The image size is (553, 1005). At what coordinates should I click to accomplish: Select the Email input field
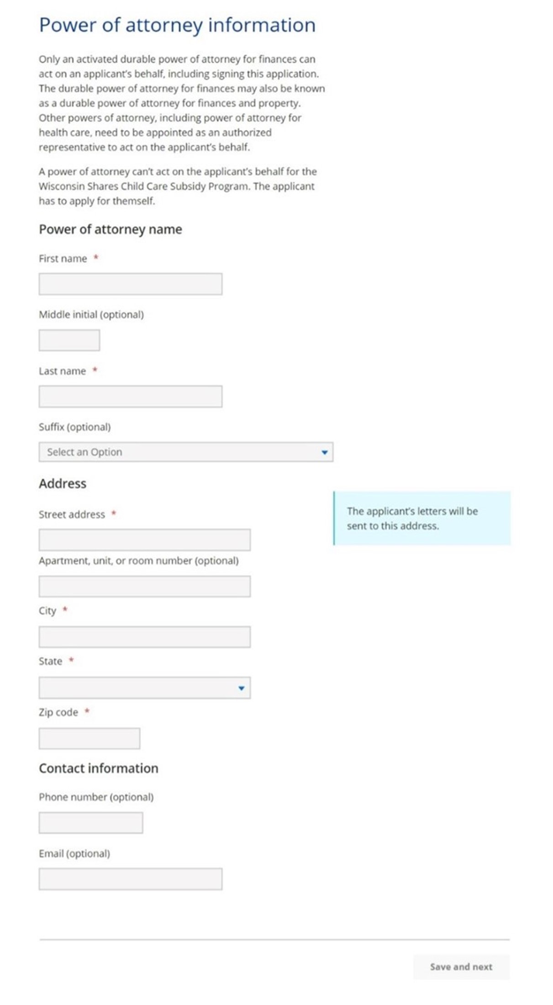[x=130, y=879]
